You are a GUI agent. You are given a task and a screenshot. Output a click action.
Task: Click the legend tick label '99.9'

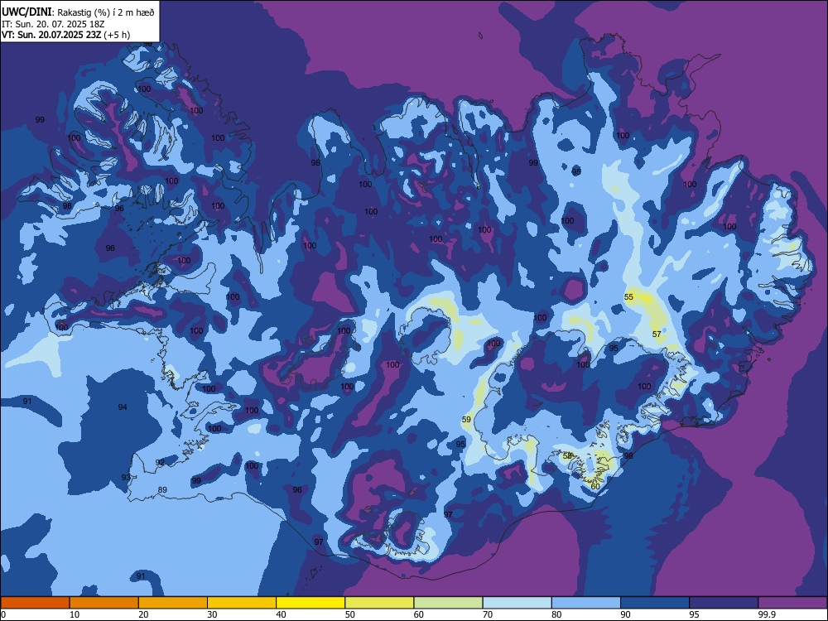pyautogui.click(x=766, y=614)
